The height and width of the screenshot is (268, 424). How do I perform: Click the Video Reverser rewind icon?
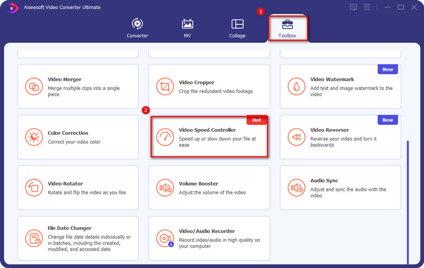pyautogui.click(x=296, y=137)
